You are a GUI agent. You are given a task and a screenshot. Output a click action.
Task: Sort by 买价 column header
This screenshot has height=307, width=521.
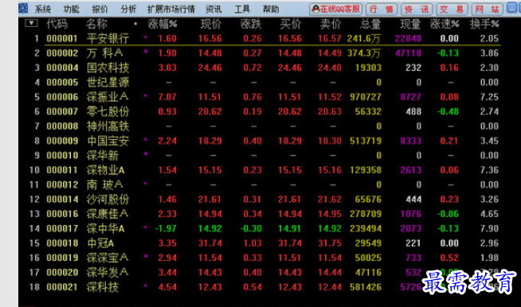291,24
